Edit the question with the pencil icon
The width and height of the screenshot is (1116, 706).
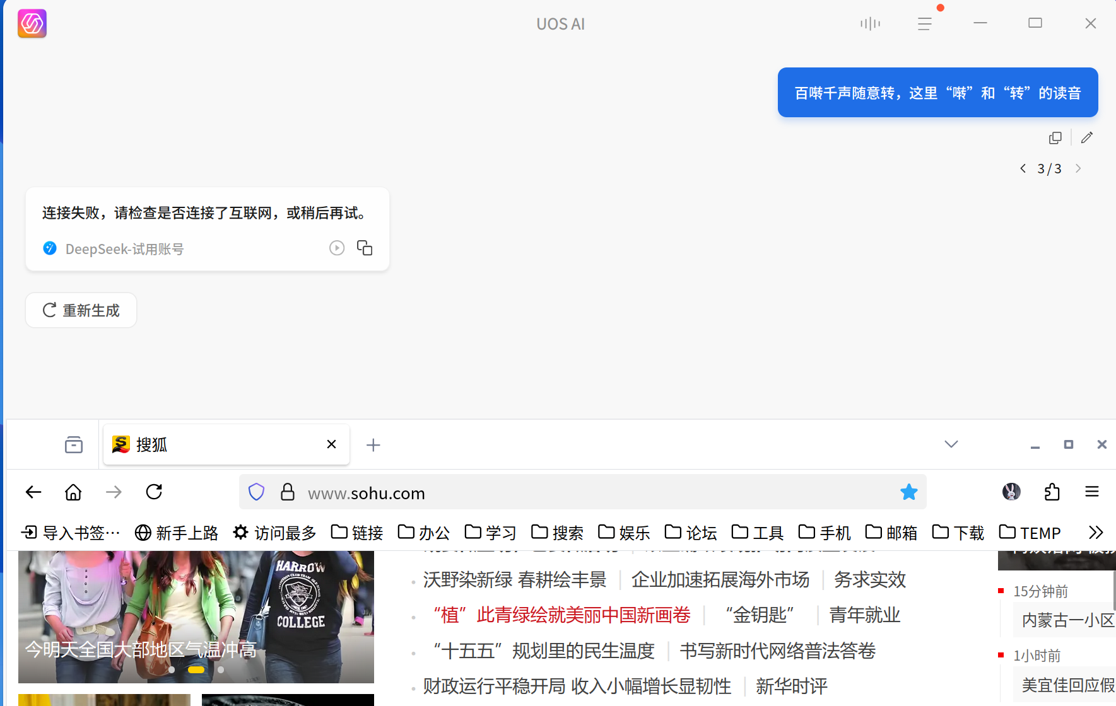[1086, 137]
